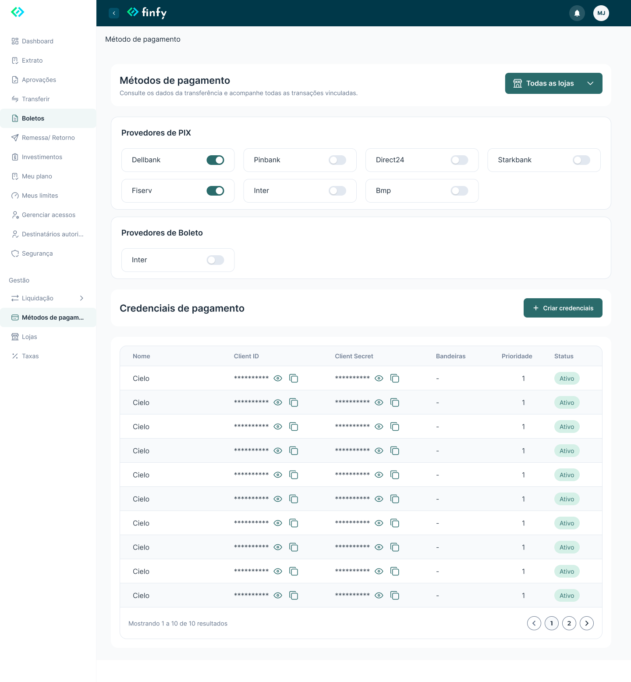Copy Client Secret in the fifth Cielo row
Viewport: 631px width, 682px height.
click(x=395, y=475)
